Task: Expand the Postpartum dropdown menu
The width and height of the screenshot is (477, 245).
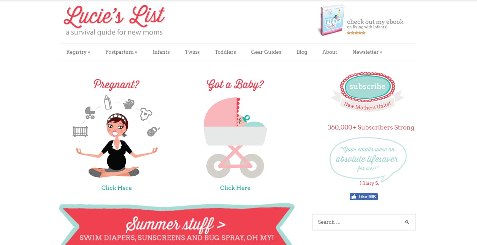Action: [121, 52]
